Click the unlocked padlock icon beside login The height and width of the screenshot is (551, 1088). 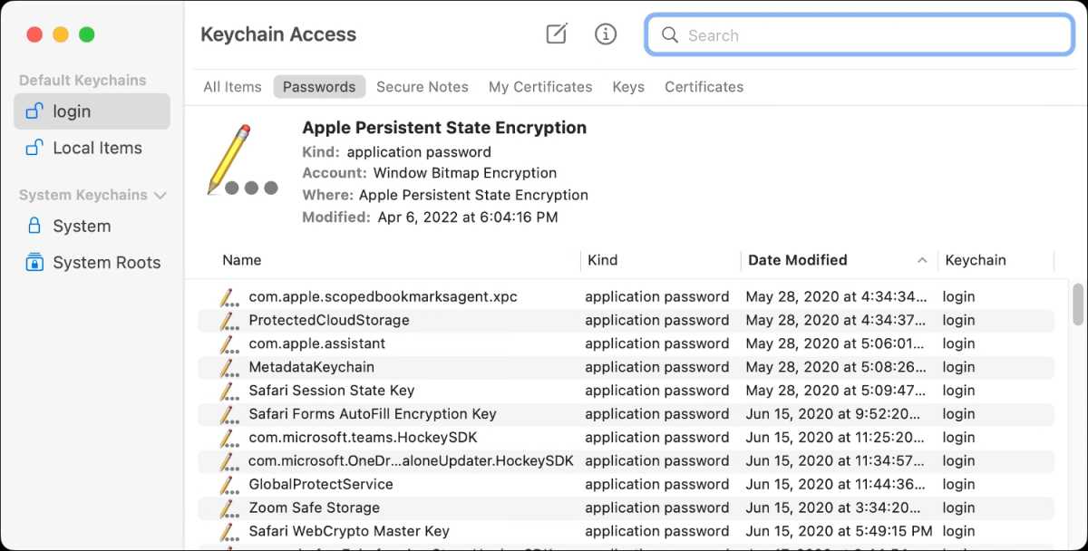[x=34, y=111]
